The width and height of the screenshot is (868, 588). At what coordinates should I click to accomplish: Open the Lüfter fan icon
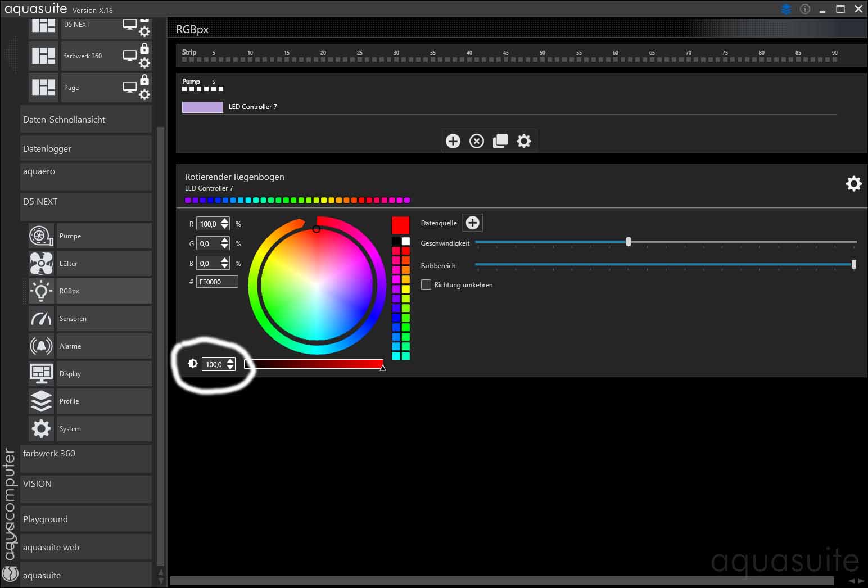41,264
